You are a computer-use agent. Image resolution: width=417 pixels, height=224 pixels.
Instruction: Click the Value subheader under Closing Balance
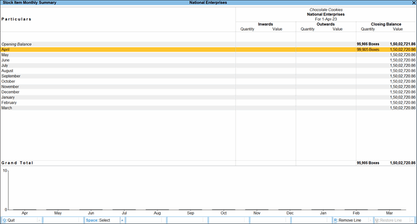click(398, 29)
